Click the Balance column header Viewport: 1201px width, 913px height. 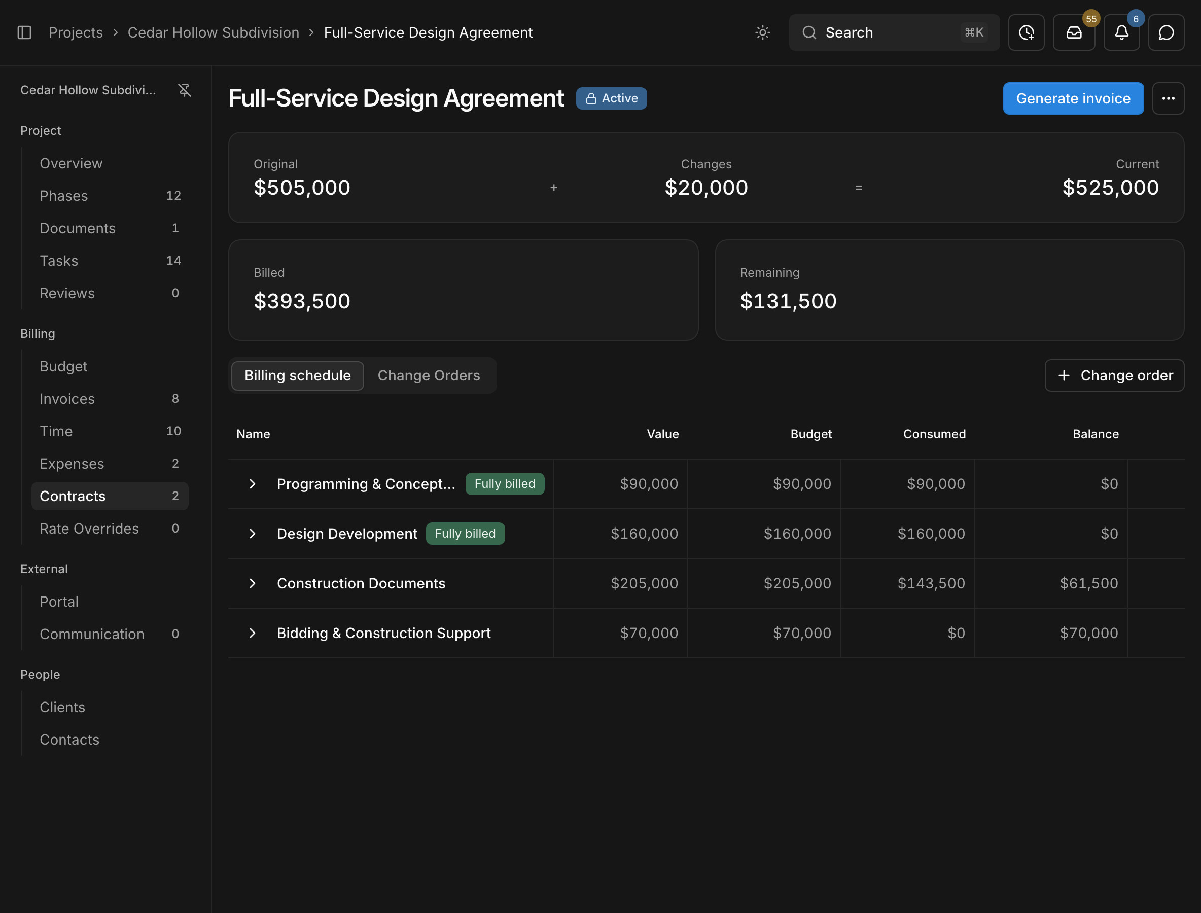(1096, 434)
